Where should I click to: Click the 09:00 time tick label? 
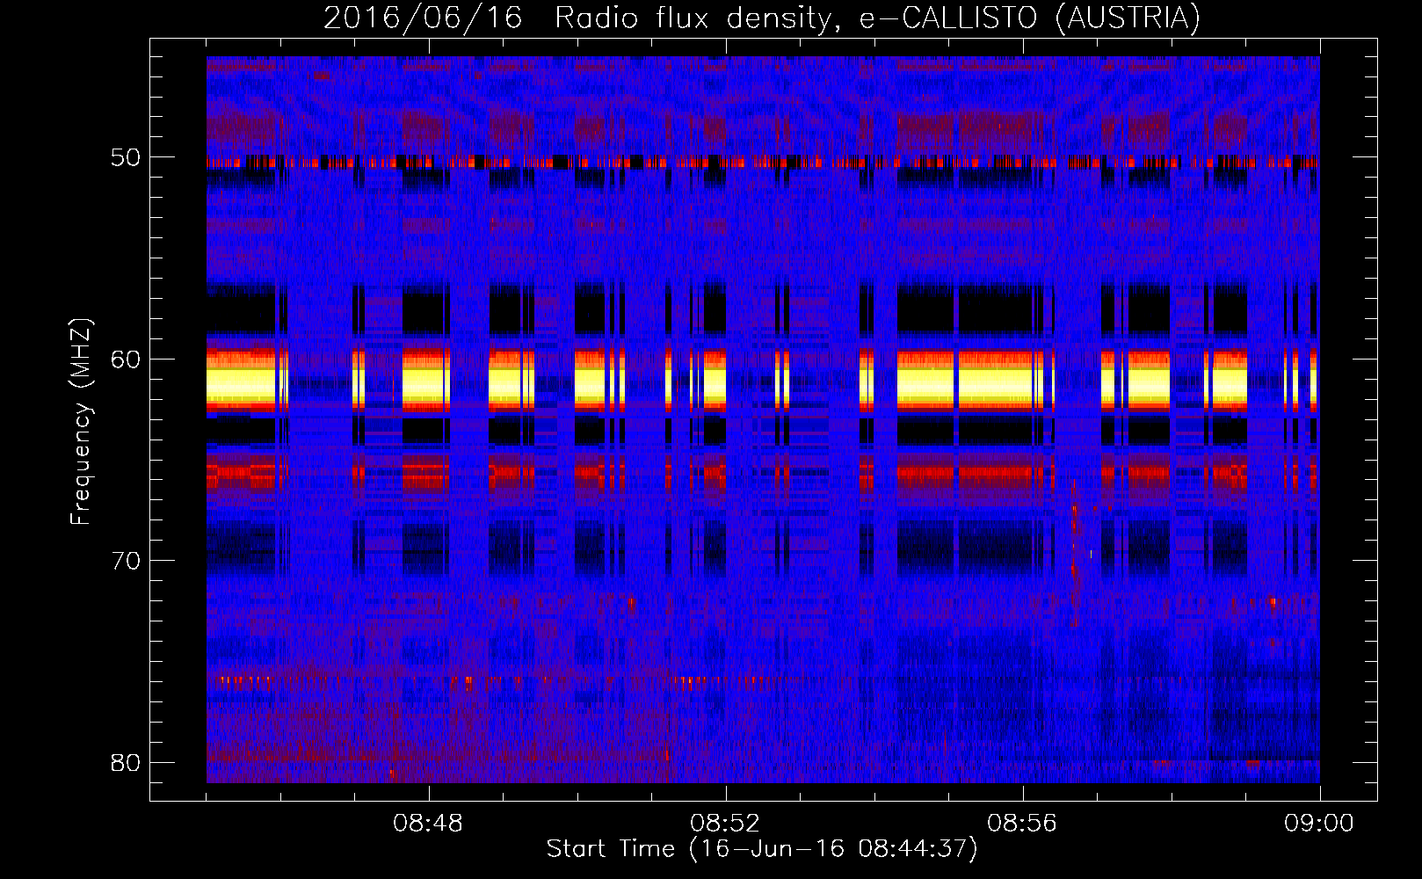click(1319, 824)
